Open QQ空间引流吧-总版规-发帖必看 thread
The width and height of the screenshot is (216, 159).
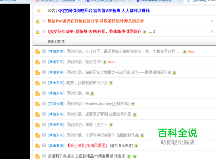94,32
